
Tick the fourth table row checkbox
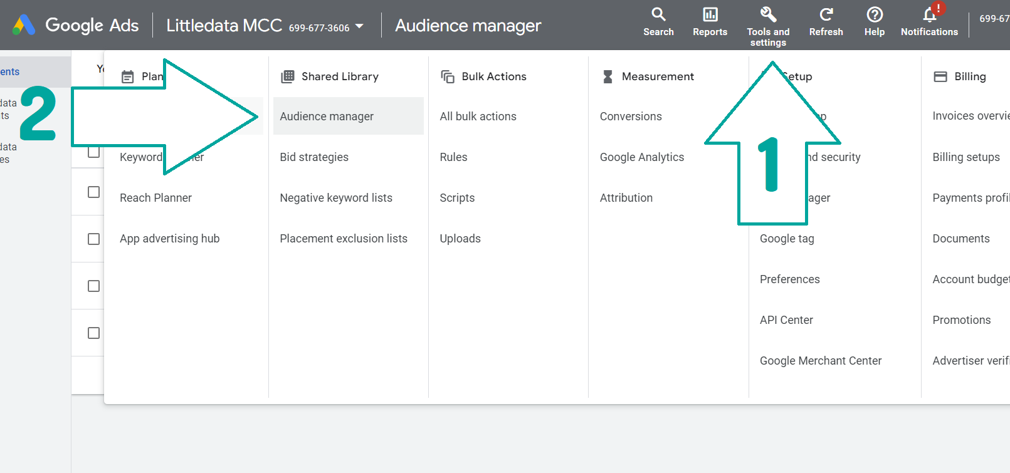[x=93, y=286]
